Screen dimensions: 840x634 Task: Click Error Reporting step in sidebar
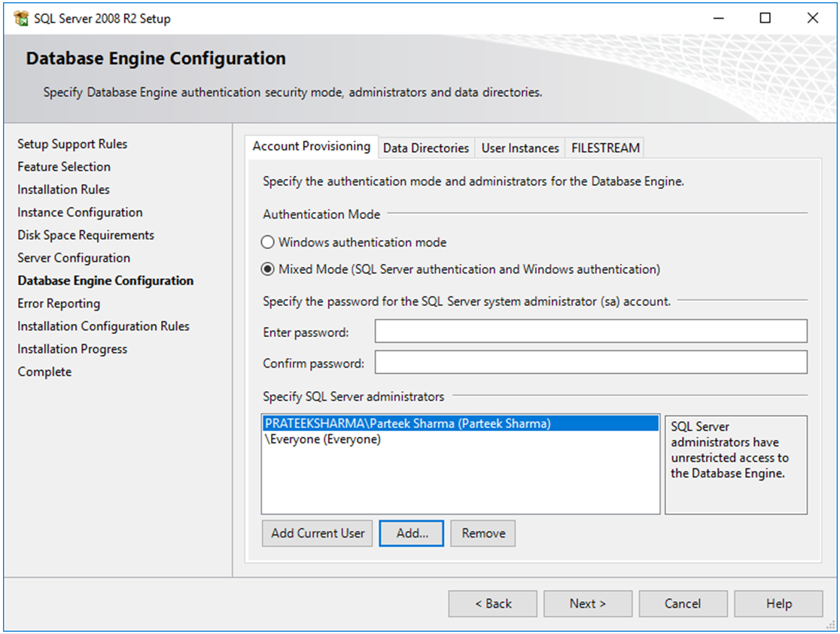click(x=59, y=304)
